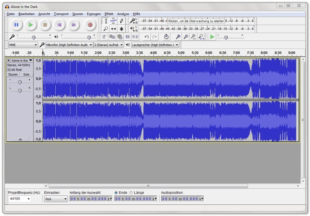The width and height of the screenshot is (310, 216).
Task: Select the Zeichenwerkzeug (draw) tool
Action: click(x=121, y=21)
